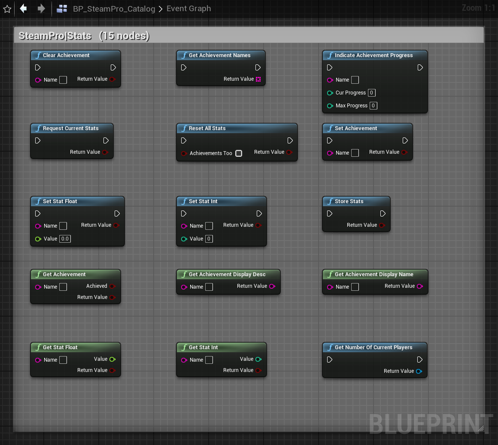Select the Indicate Achievement Progress node title
The width and height of the screenshot is (498, 445).
(374, 55)
